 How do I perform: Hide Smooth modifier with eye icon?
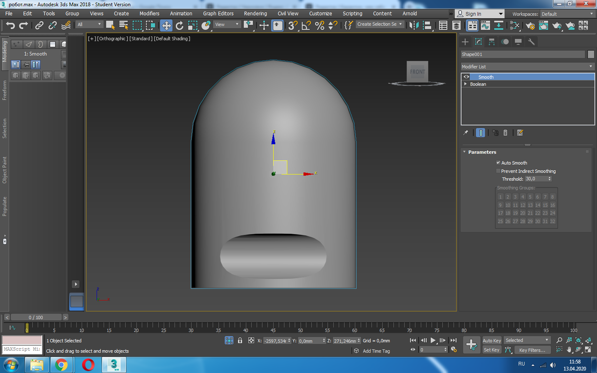[466, 77]
